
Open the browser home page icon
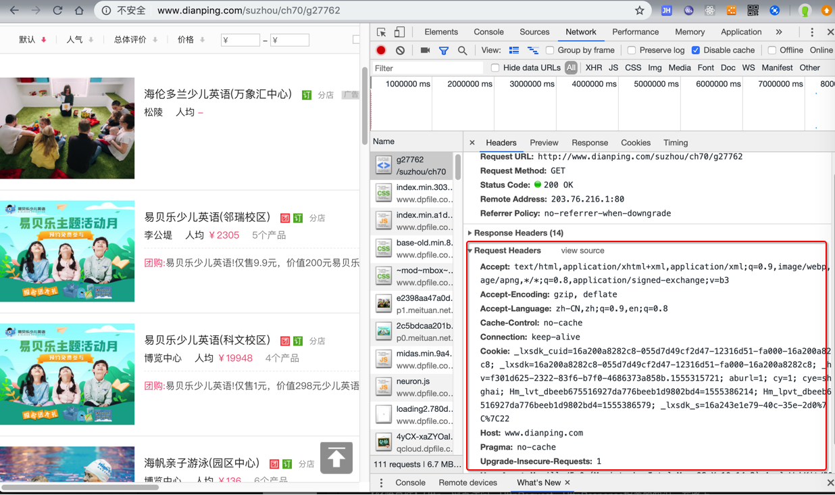click(x=80, y=11)
